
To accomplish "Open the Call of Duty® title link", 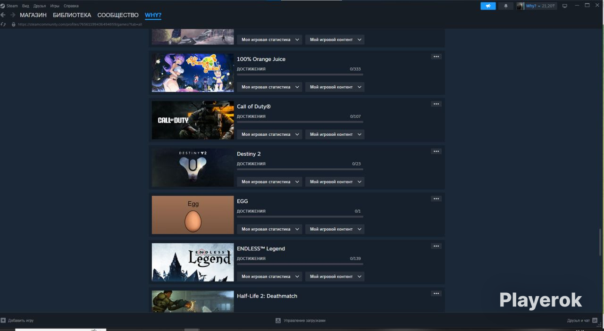I will point(254,107).
